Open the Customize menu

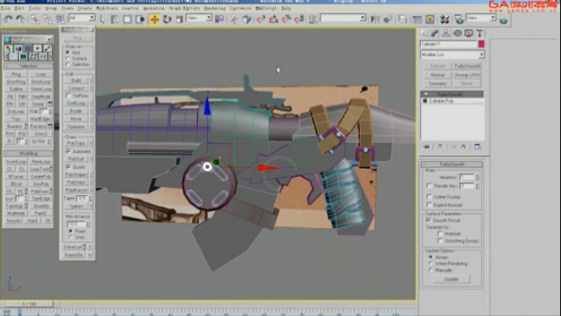coord(240,8)
